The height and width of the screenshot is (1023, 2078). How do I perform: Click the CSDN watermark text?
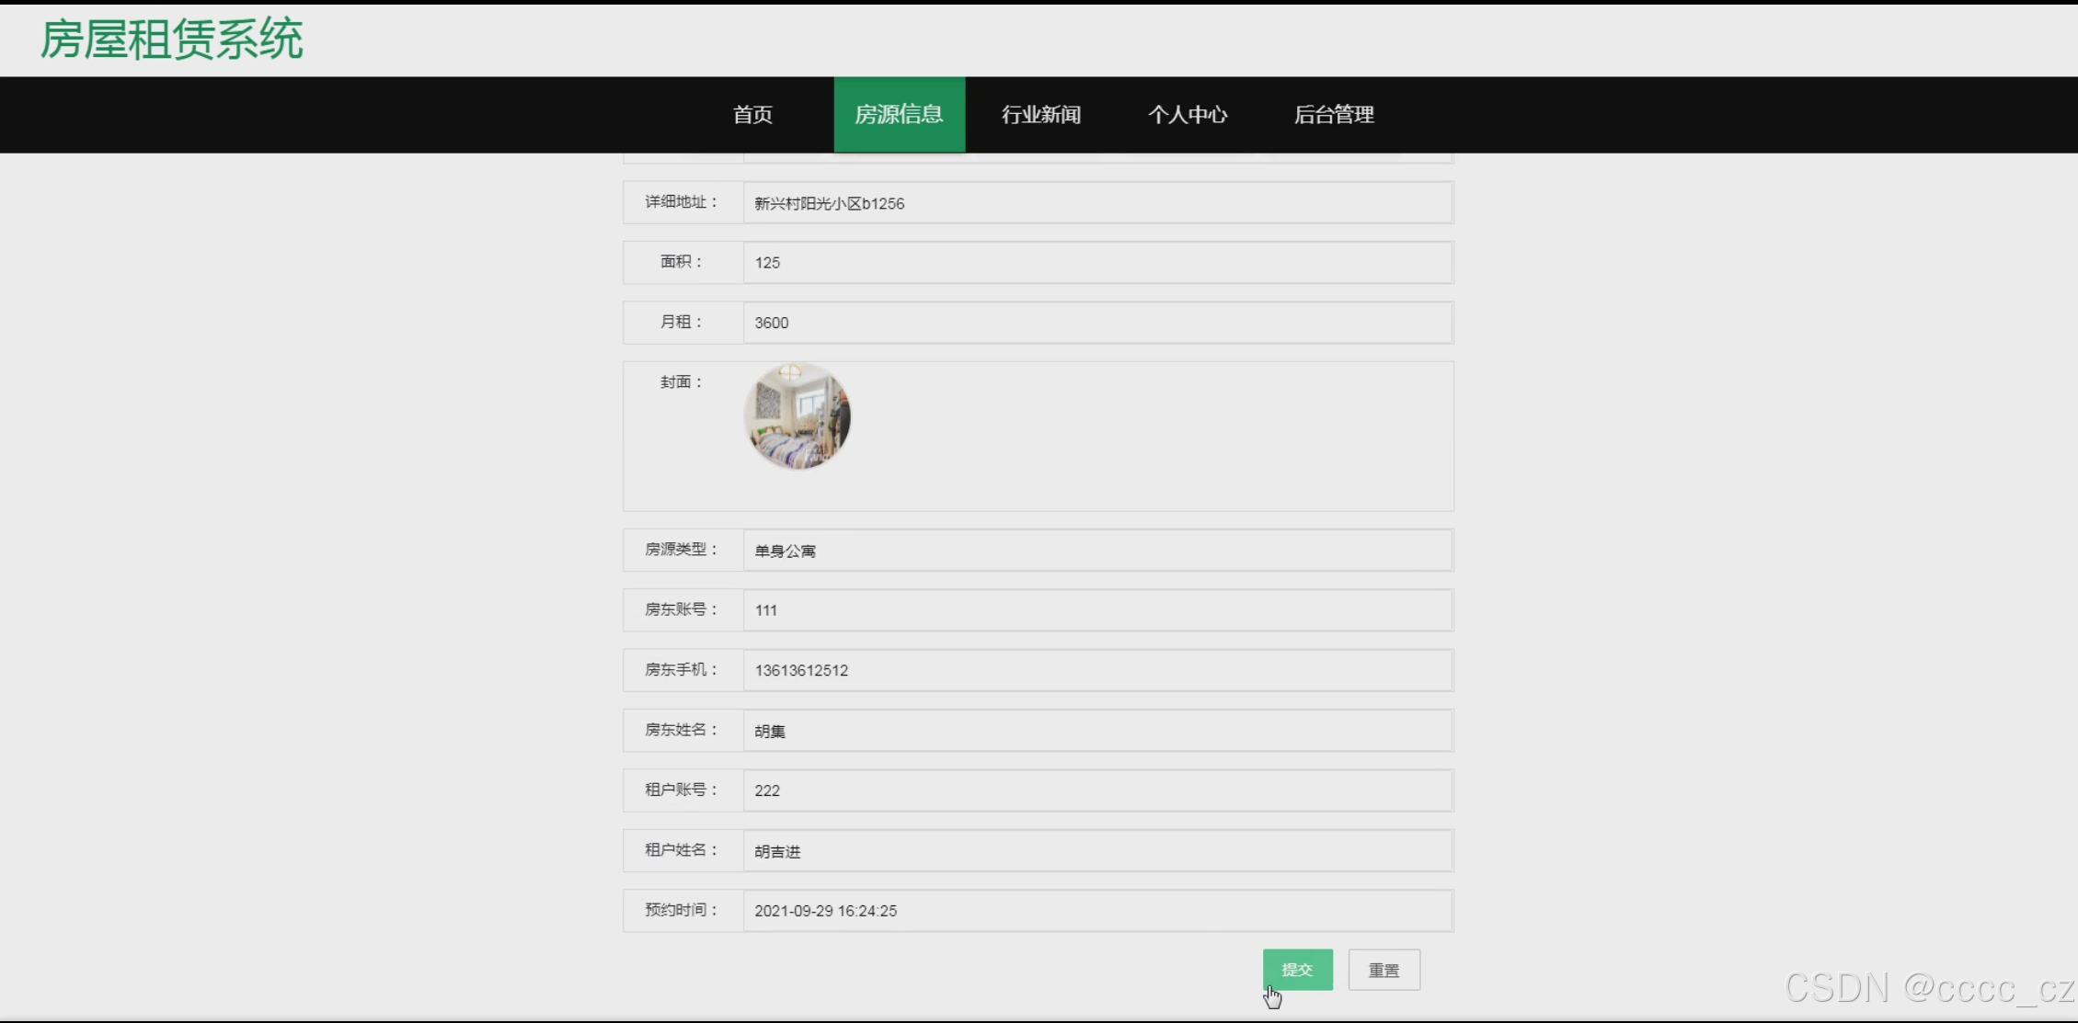point(1928,988)
